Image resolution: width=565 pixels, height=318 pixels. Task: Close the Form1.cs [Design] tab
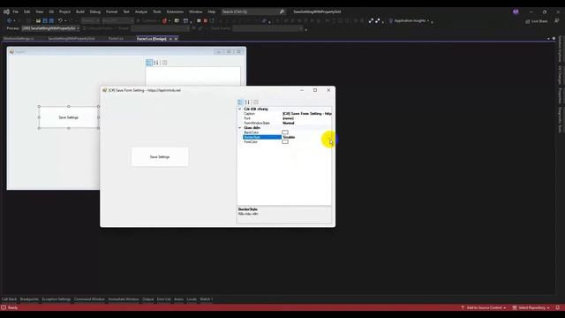176,39
